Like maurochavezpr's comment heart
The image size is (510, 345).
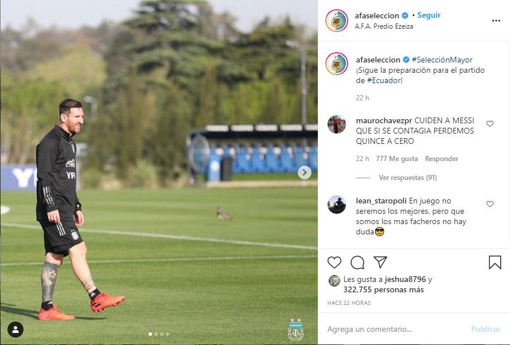[490, 123]
